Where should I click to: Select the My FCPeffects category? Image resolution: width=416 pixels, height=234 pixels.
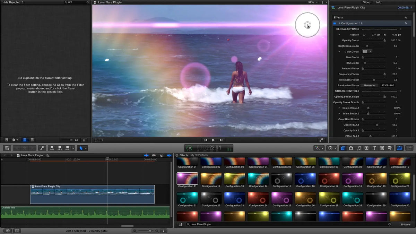[x=199, y=155]
